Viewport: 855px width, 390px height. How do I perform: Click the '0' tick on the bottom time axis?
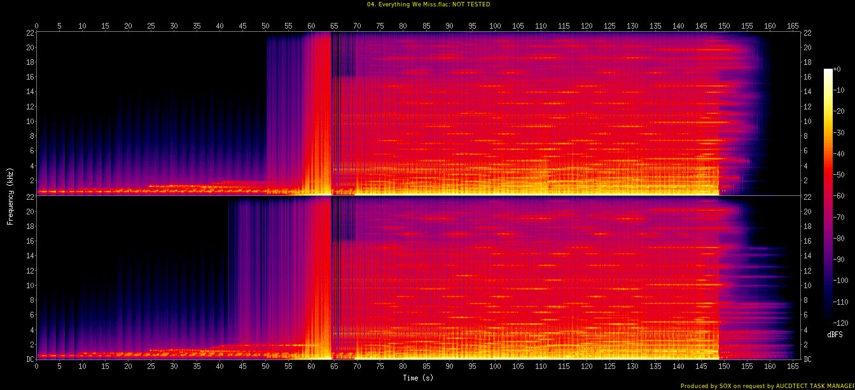(37, 367)
